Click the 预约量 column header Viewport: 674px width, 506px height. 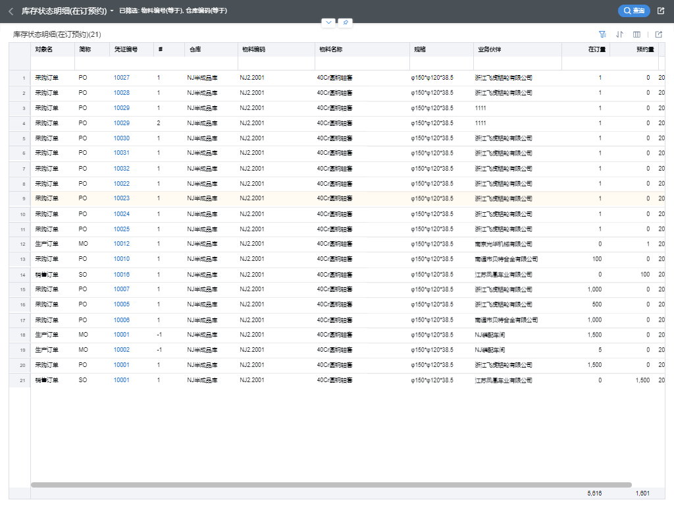634,49
